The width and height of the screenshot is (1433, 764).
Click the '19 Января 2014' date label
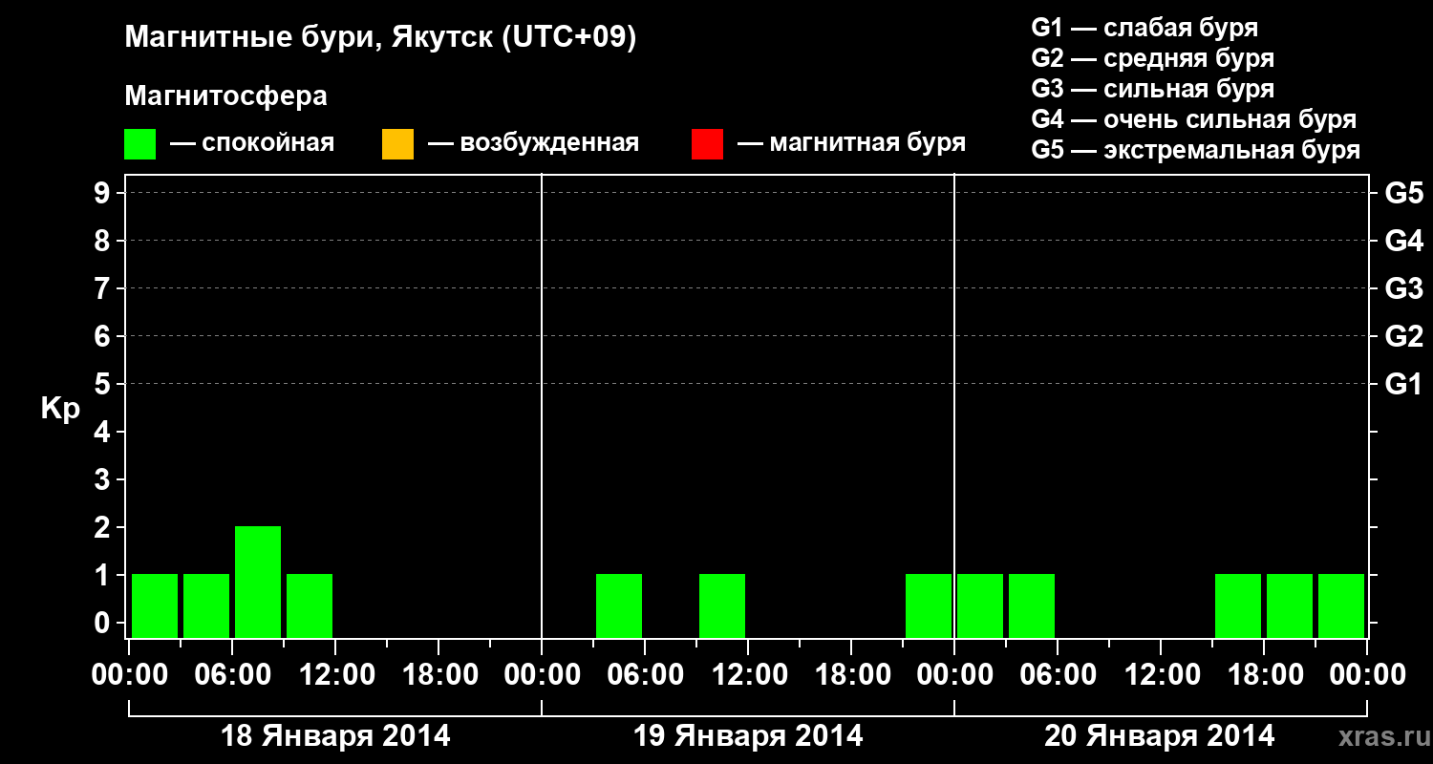pos(748,736)
